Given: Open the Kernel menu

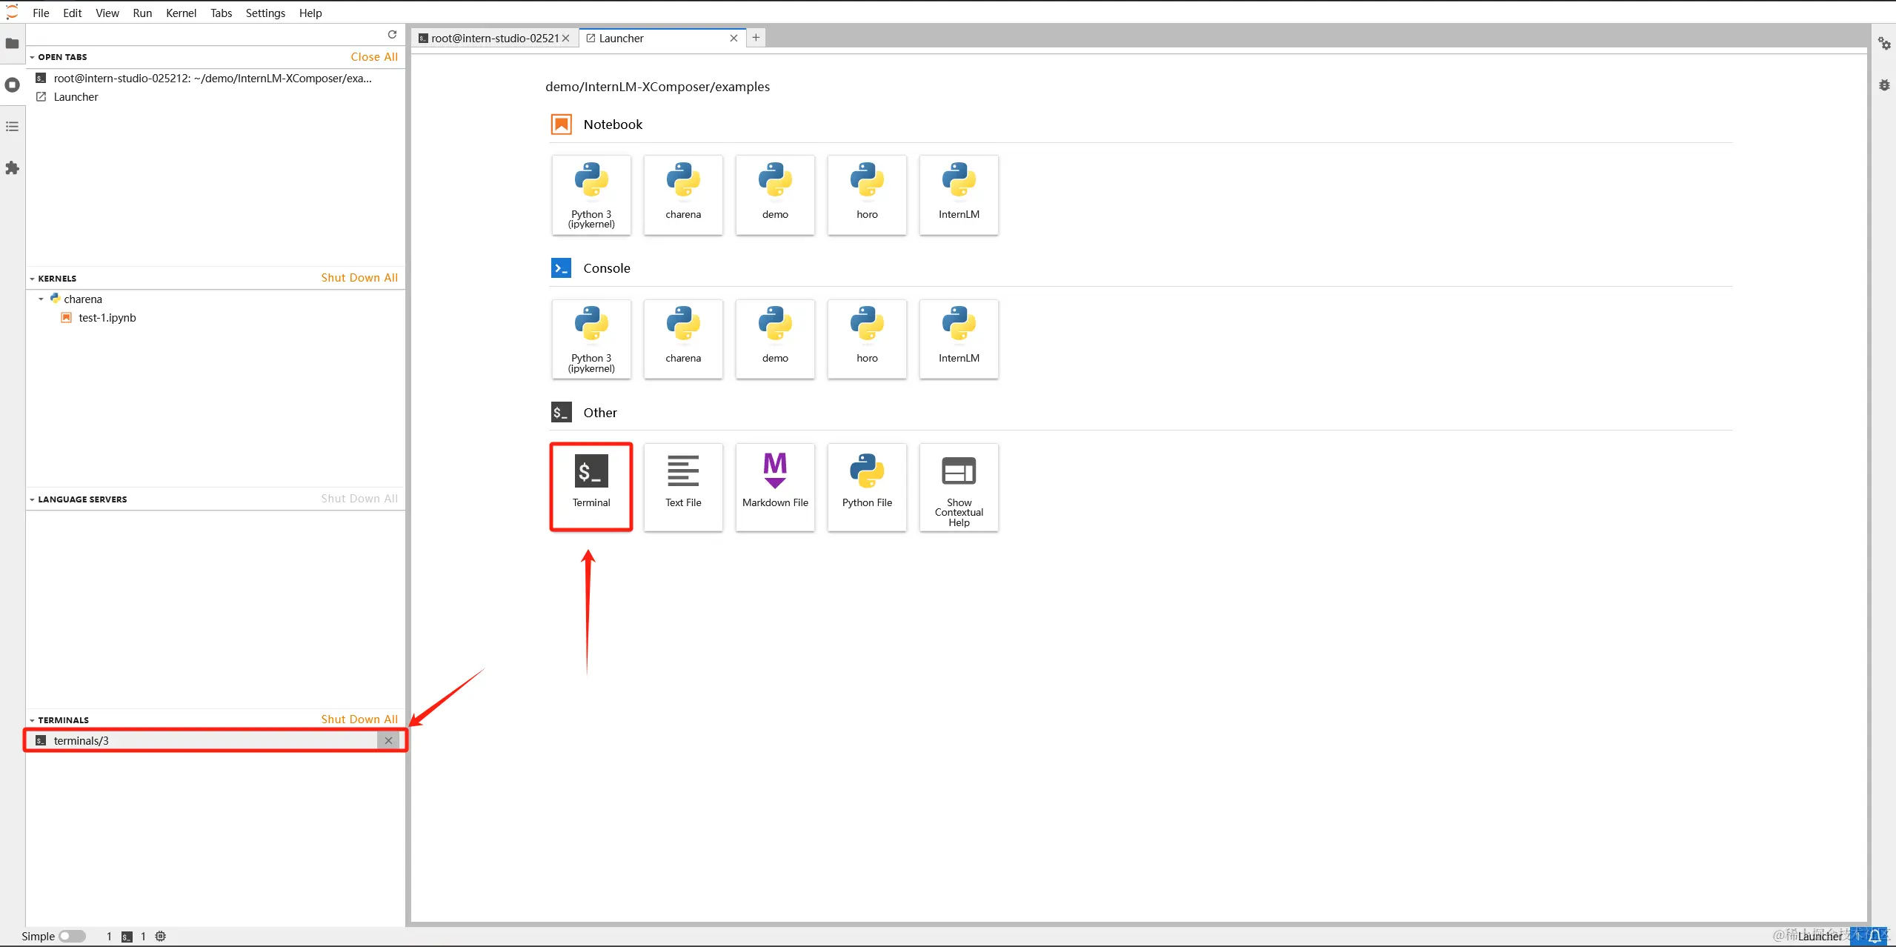Looking at the screenshot, I should 181,13.
